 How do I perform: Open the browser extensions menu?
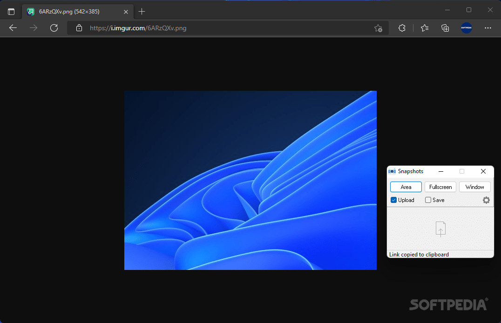click(x=402, y=28)
